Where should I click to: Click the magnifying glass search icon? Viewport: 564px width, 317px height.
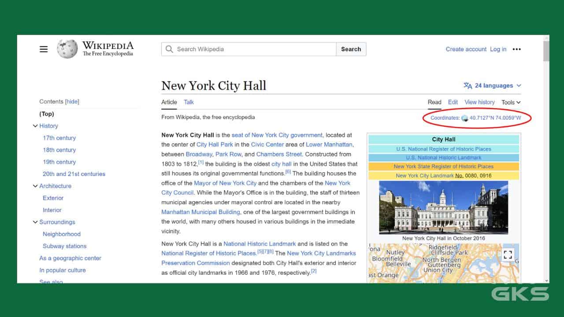[169, 49]
